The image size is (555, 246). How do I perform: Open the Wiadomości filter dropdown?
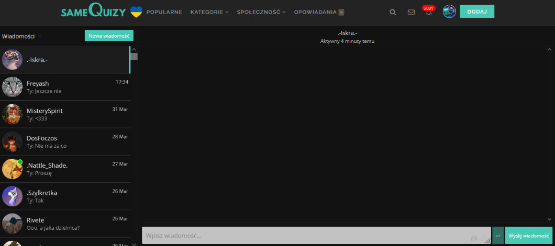point(22,36)
